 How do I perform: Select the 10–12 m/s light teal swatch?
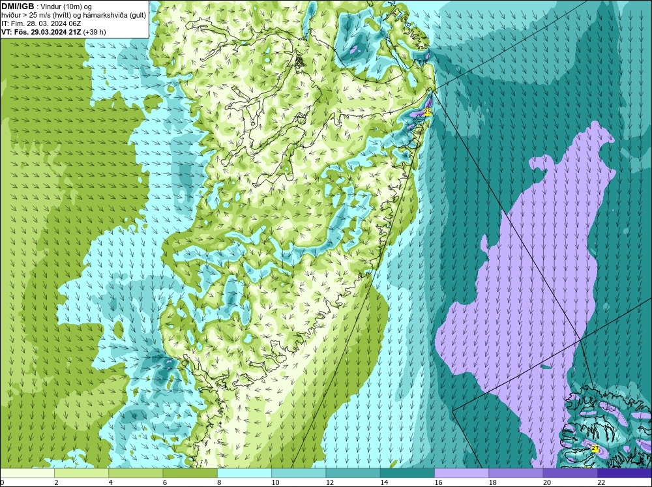click(x=299, y=473)
